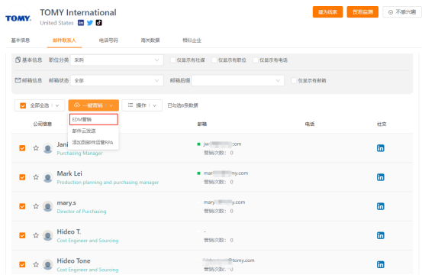Uncheck mary.s row checkbox
This screenshot has width=422, height=275.
(x=22, y=206)
